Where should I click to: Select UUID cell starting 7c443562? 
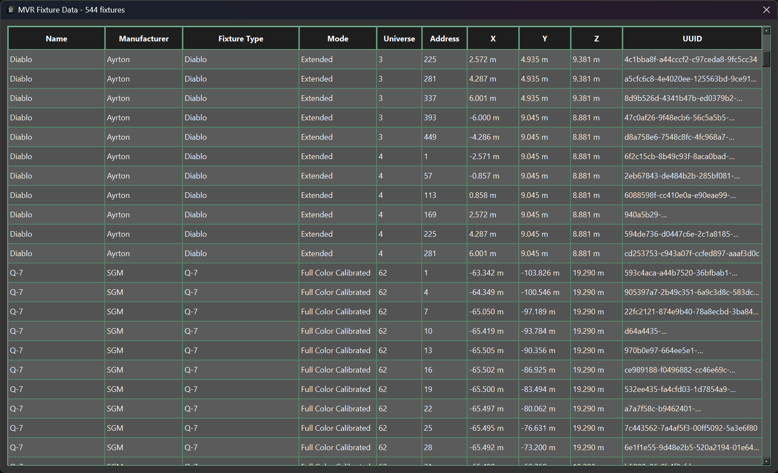[692, 428]
